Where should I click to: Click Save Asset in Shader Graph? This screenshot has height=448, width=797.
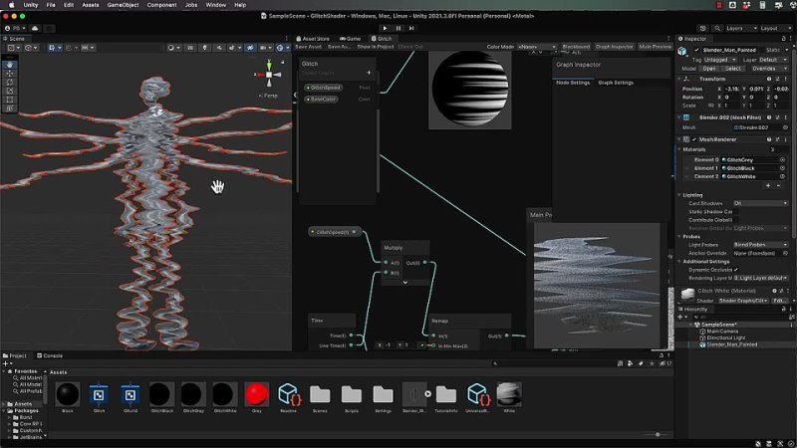309,47
